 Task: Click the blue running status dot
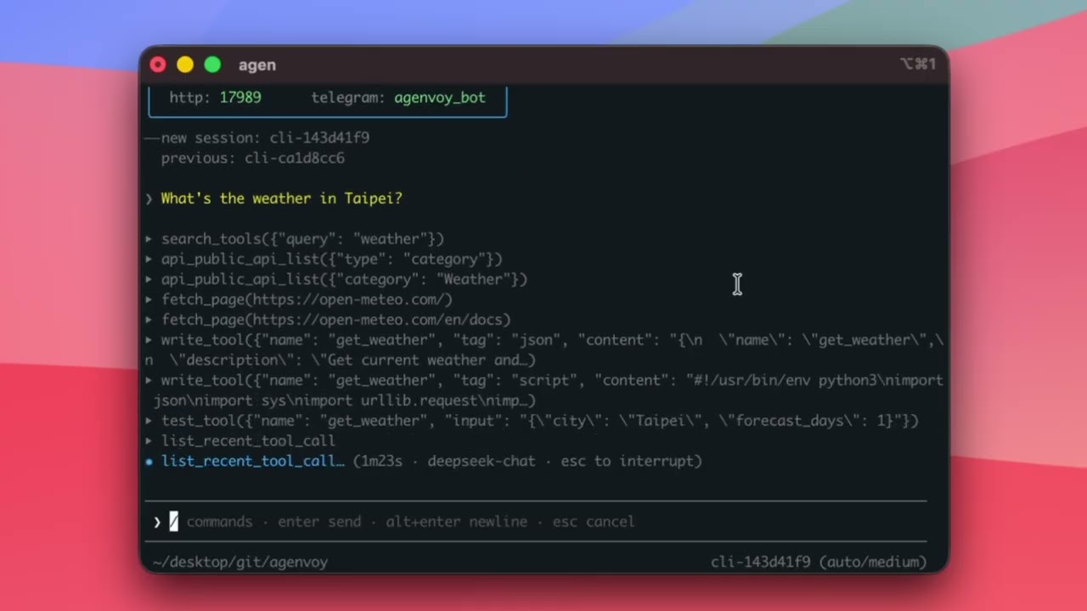click(x=149, y=462)
